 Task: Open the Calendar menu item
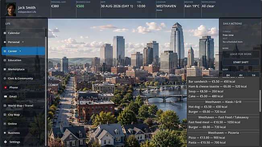coord(23,33)
